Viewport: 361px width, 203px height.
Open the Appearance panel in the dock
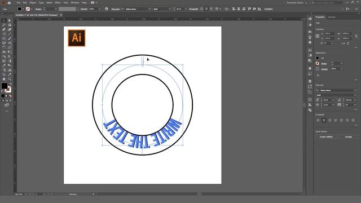pyautogui.click(x=310, y=68)
